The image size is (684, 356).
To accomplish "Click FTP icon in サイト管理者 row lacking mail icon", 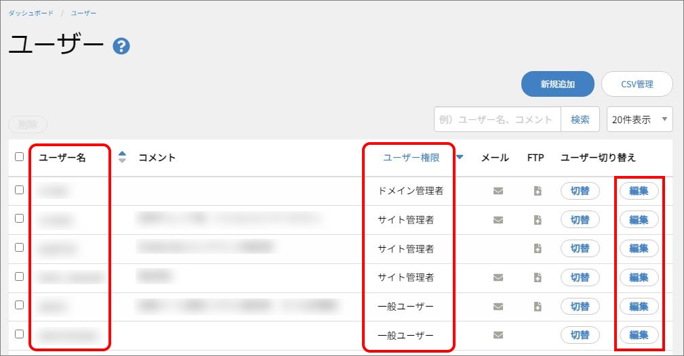I will [x=538, y=248].
